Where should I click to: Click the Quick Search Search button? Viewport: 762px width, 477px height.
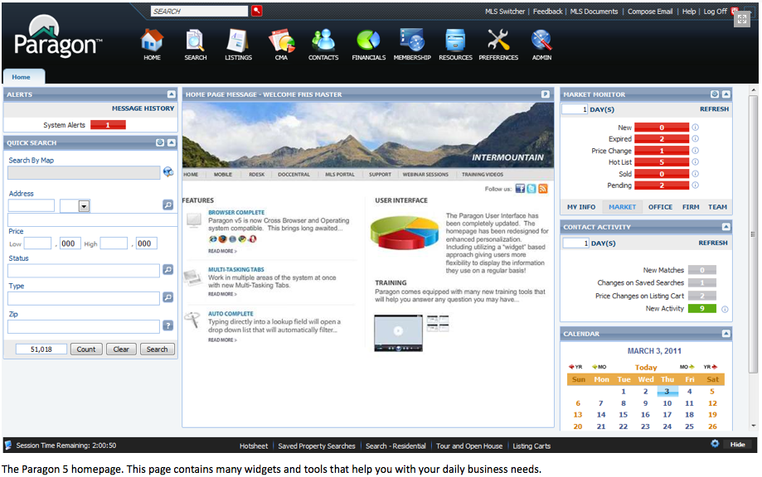(x=157, y=349)
